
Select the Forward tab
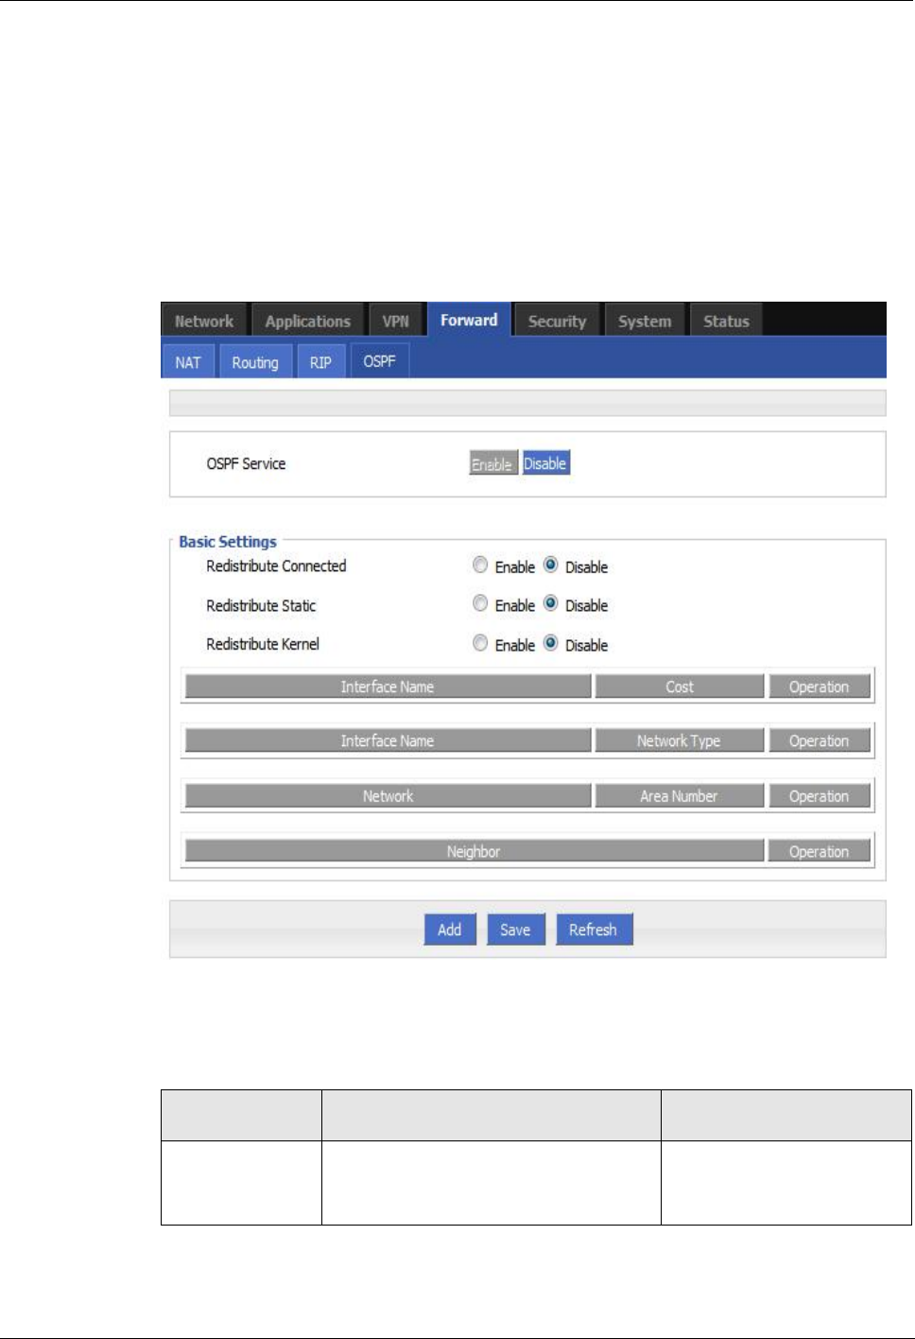pyautogui.click(x=469, y=320)
